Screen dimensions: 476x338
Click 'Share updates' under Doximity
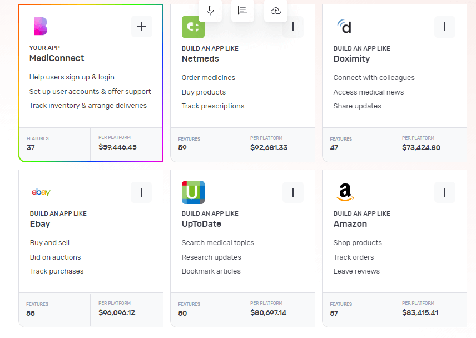pyautogui.click(x=358, y=106)
